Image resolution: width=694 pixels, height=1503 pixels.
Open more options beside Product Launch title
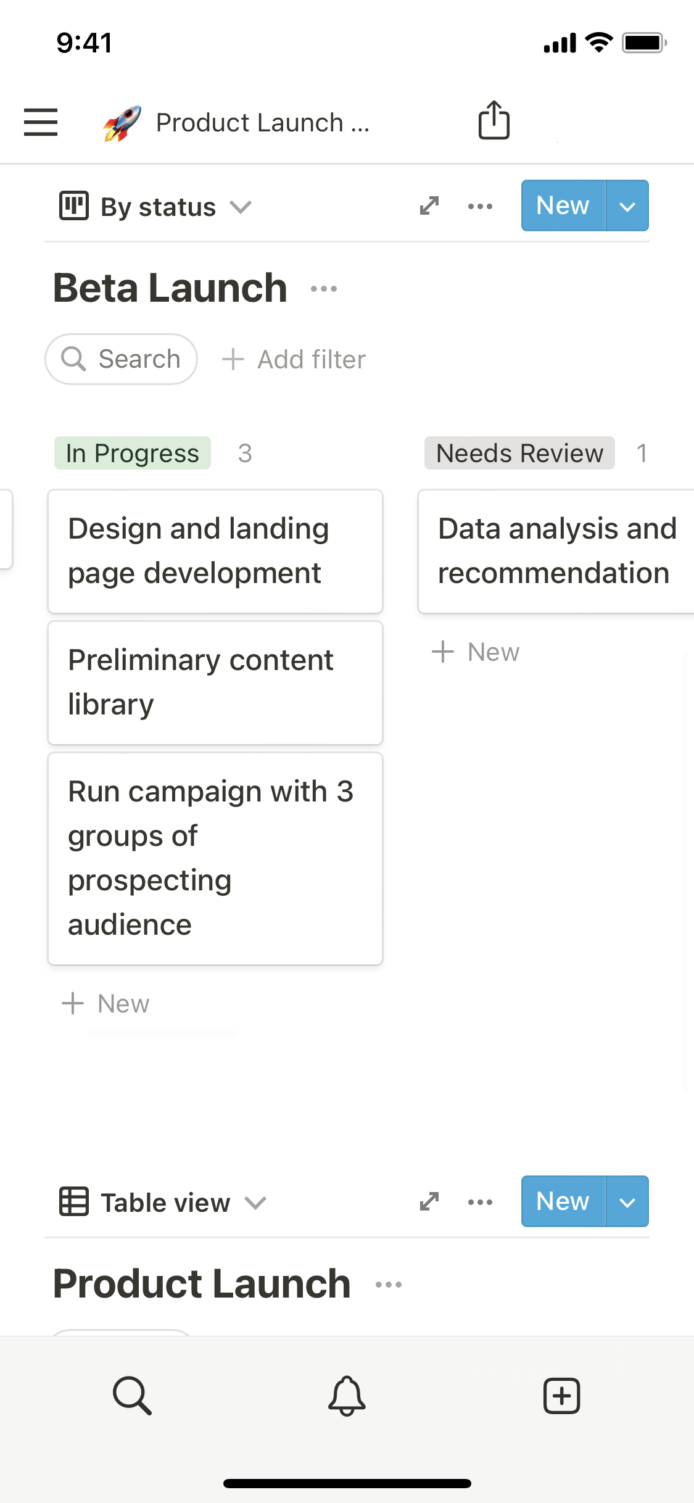pyautogui.click(x=389, y=1285)
